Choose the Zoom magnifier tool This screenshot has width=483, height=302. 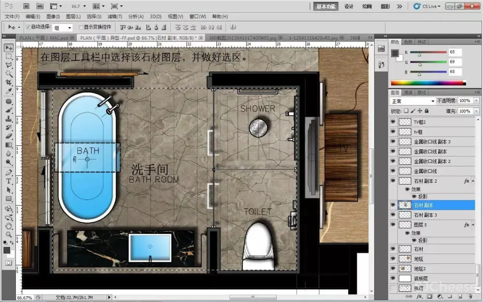point(9,234)
